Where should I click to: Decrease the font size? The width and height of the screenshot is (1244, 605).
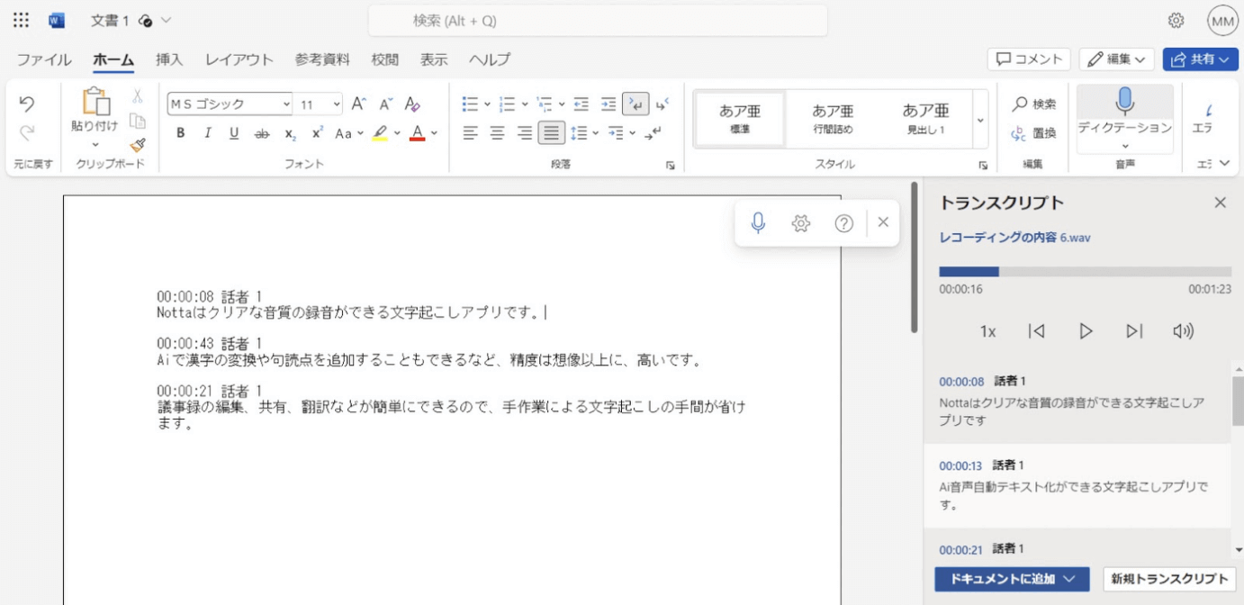click(385, 104)
